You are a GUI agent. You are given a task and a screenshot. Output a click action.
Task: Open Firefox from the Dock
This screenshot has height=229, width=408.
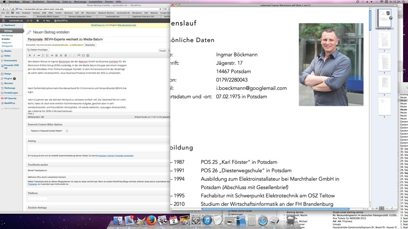(152, 221)
